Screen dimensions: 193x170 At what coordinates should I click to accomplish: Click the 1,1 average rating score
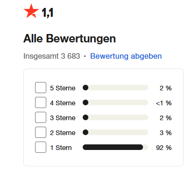pyautogui.click(x=48, y=13)
